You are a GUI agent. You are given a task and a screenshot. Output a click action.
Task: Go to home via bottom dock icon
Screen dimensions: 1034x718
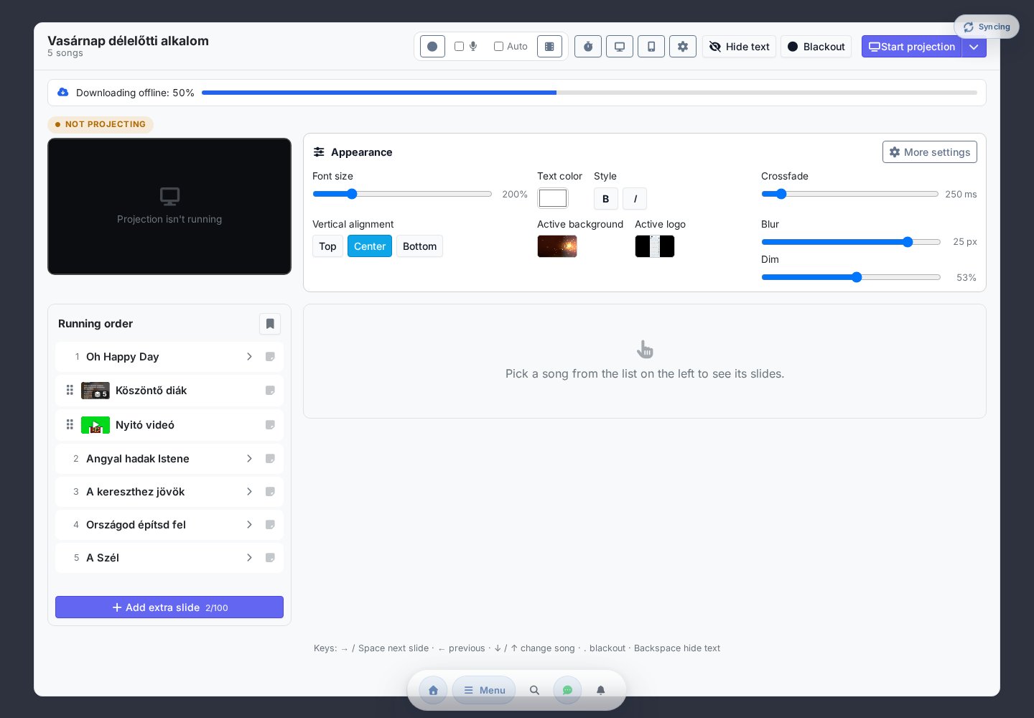tap(433, 690)
